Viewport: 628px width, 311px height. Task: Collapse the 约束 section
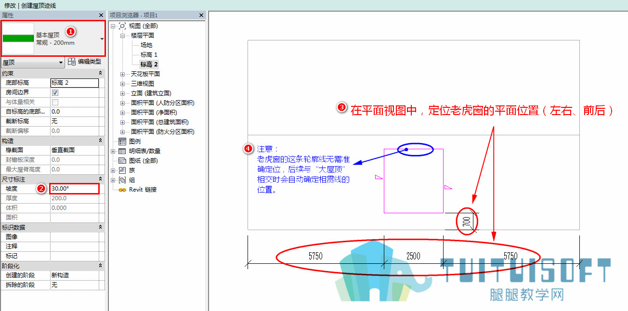click(100, 73)
